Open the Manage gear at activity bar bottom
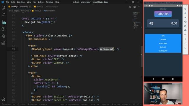189x106 pixels. pos(3,99)
